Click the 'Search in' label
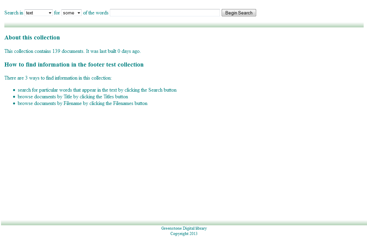 click(14, 13)
